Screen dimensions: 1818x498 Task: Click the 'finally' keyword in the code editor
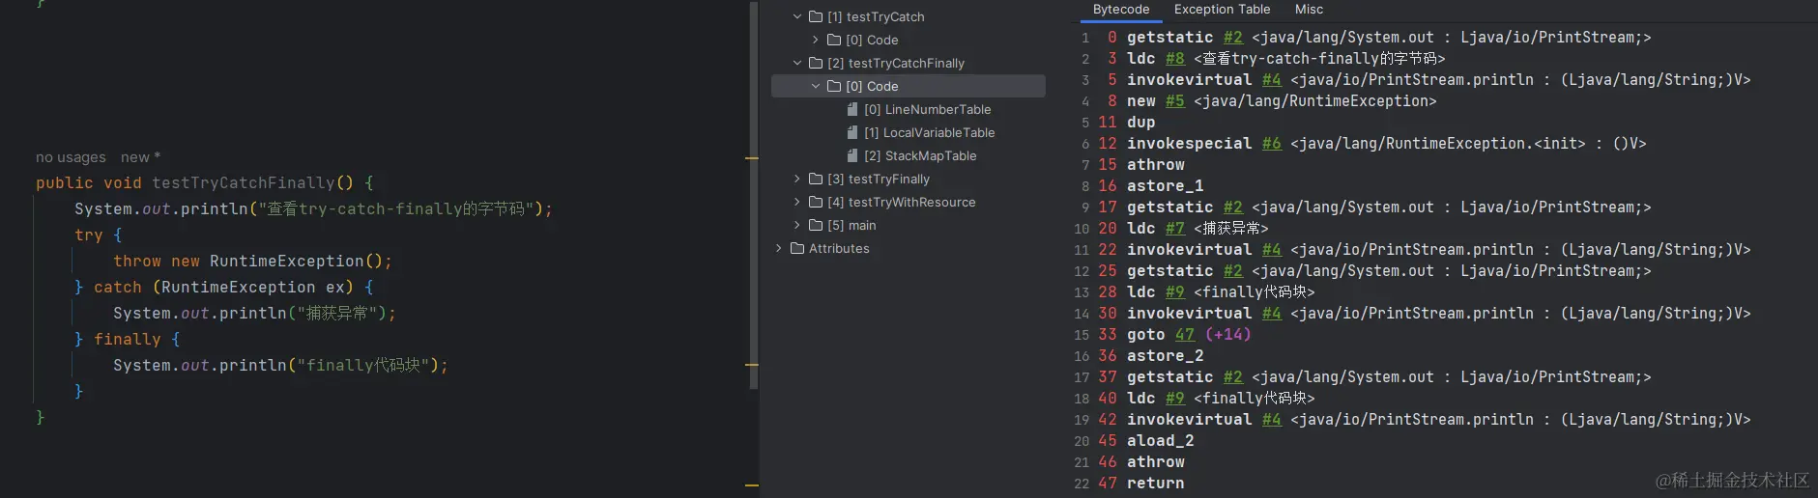(x=128, y=339)
